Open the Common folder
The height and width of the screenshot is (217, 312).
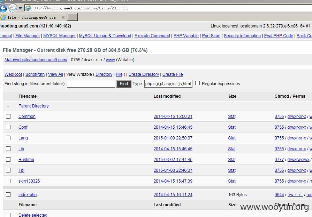(x=27, y=116)
